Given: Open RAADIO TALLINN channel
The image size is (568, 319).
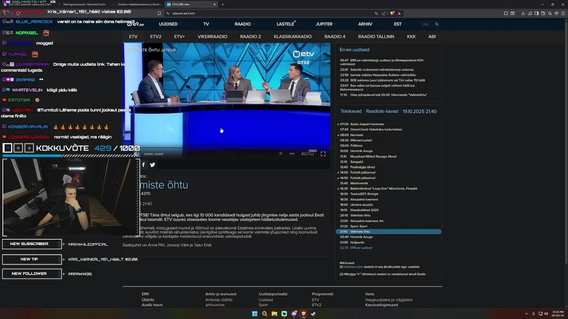Looking at the screenshot, I should 376,37.
